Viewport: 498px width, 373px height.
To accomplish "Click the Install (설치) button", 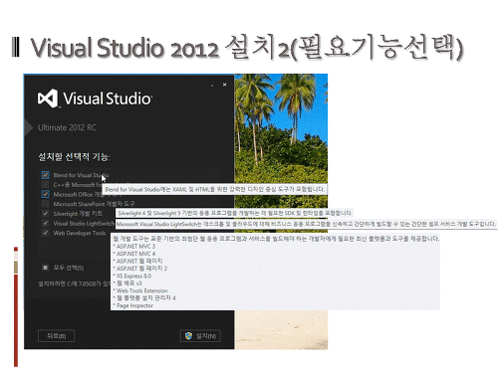I will pyautogui.click(x=200, y=336).
